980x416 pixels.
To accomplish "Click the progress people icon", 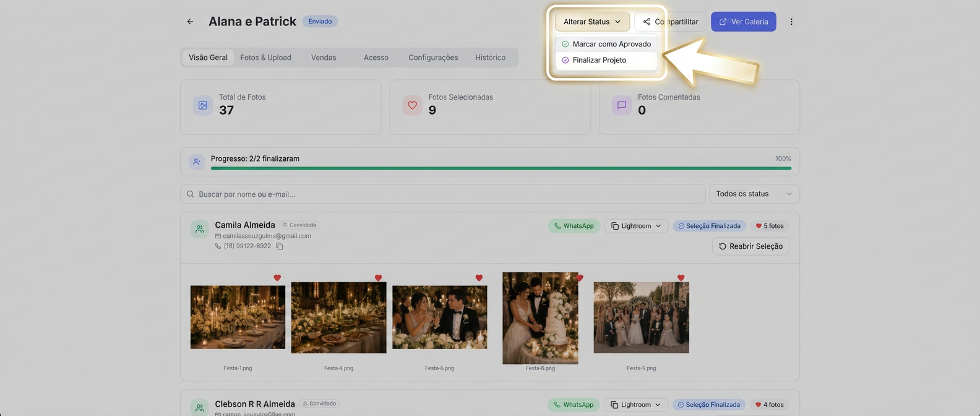I will [197, 162].
